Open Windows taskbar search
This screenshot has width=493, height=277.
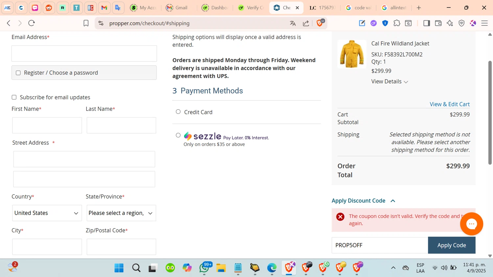tap(136, 268)
